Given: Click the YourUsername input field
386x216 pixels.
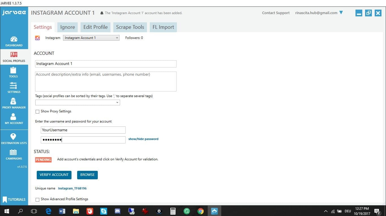Looking at the screenshot, I should tap(83, 130).
